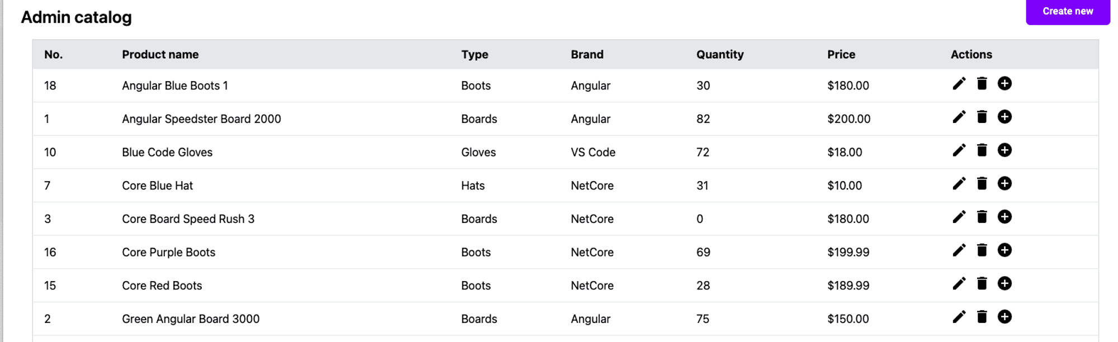Remove the Core Purple Boots item
The image size is (1118, 342).
tap(982, 250)
